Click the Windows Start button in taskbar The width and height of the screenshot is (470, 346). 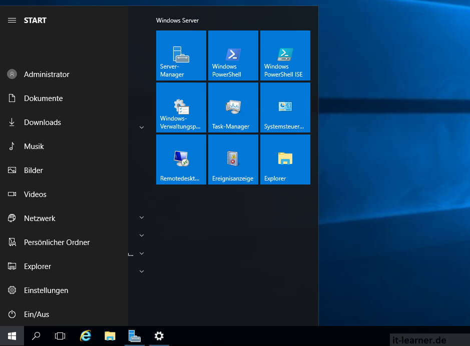tap(12, 336)
